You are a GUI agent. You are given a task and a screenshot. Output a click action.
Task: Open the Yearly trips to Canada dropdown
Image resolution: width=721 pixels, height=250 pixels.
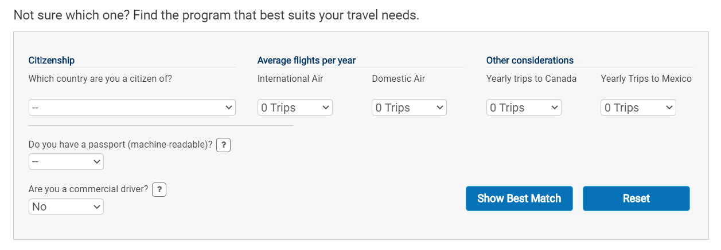(x=524, y=108)
